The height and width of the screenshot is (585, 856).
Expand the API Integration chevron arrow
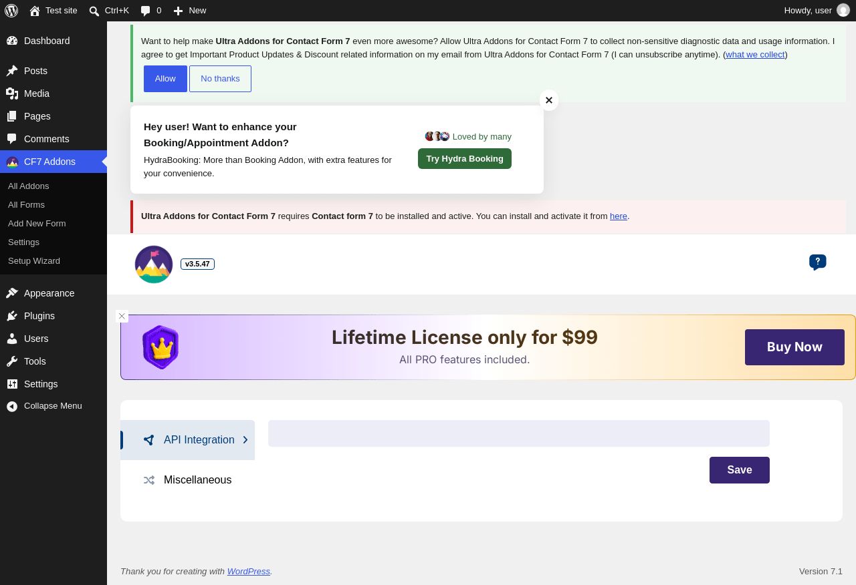click(x=245, y=440)
